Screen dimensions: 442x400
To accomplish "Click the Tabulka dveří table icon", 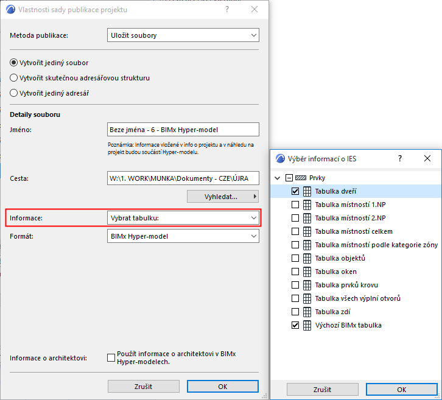I will coord(307,191).
